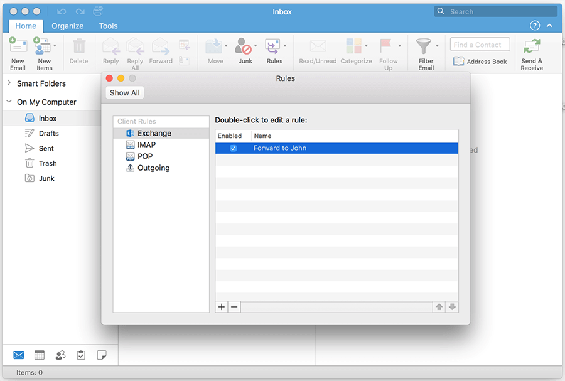Select IMAP in Client Rules list

coord(146,145)
